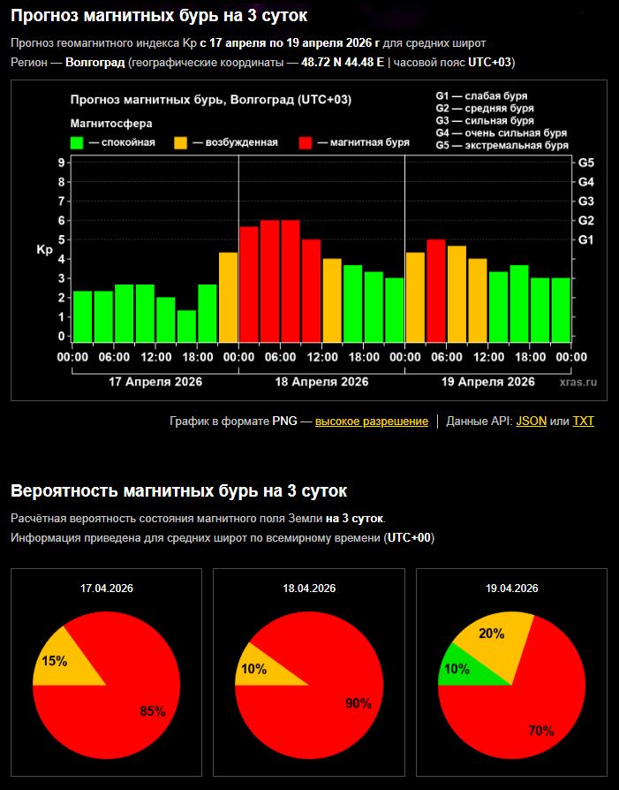Image resolution: width=619 pixels, height=790 pixels.
Task: Open the TXT API data link
Action: point(583,422)
